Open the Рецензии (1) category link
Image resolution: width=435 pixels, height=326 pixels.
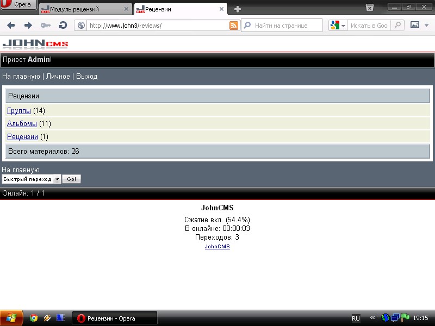coord(22,137)
